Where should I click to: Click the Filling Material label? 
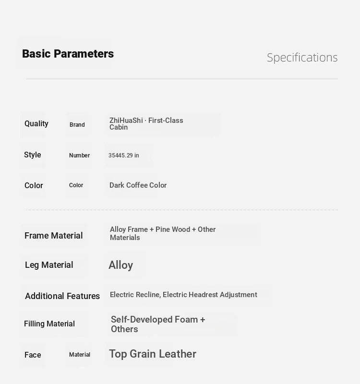coord(49,324)
